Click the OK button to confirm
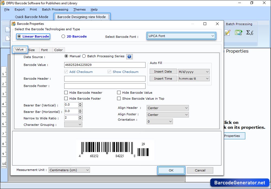Image resolution: width=271 pixels, height=189 pixels. click(x=171, y=170)
